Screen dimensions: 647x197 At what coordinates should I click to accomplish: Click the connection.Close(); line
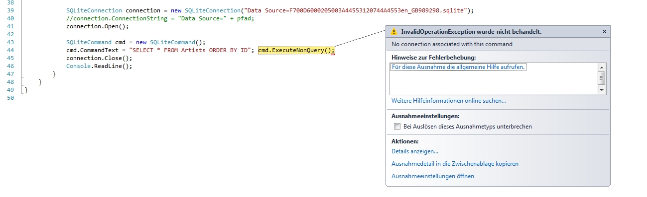tap(99, 58)
